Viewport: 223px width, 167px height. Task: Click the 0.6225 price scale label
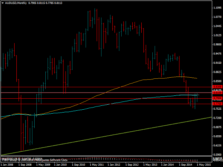click(x=217, y=146)
